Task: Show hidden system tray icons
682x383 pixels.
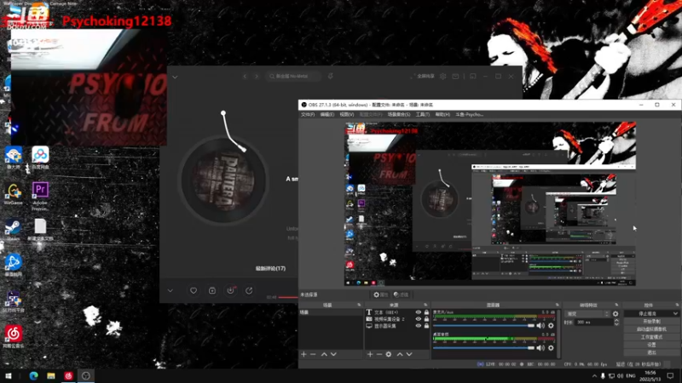Action: coord(594,375)
